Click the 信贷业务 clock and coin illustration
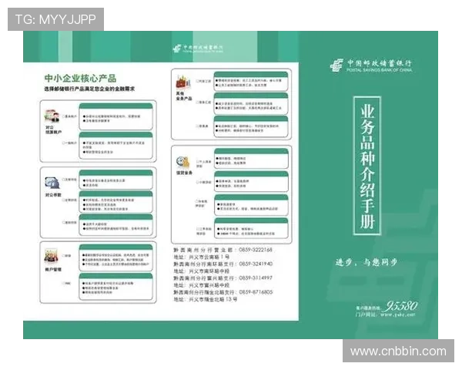 pos(183,163)
